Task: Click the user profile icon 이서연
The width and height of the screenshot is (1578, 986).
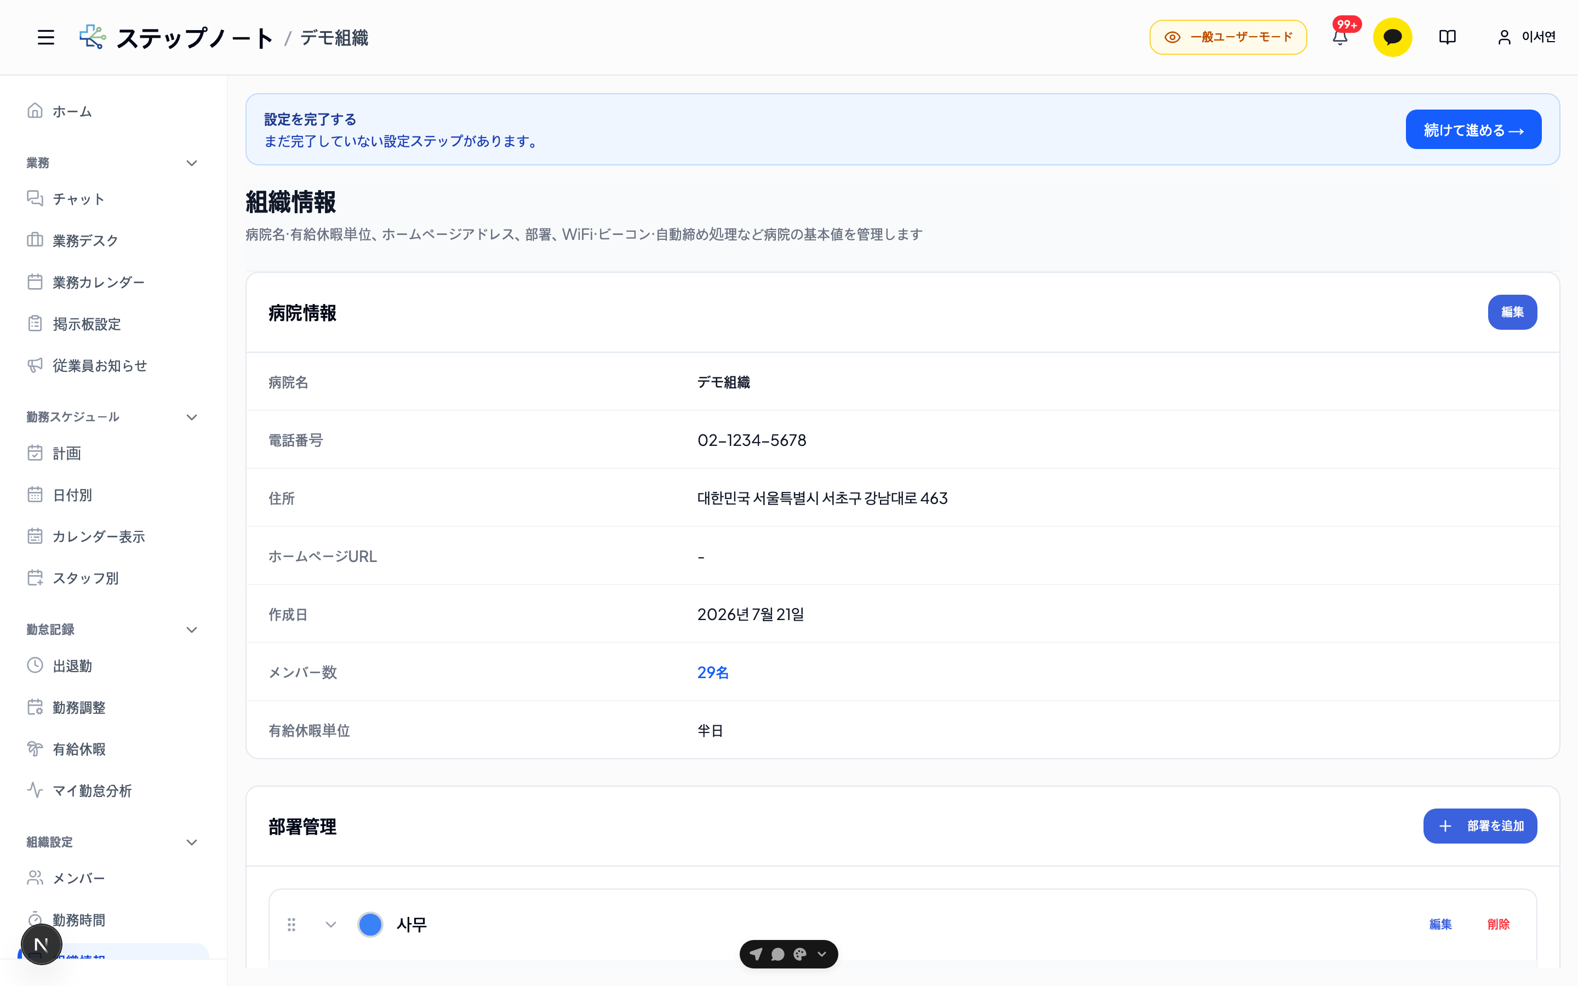Action: pos(1526,37)
